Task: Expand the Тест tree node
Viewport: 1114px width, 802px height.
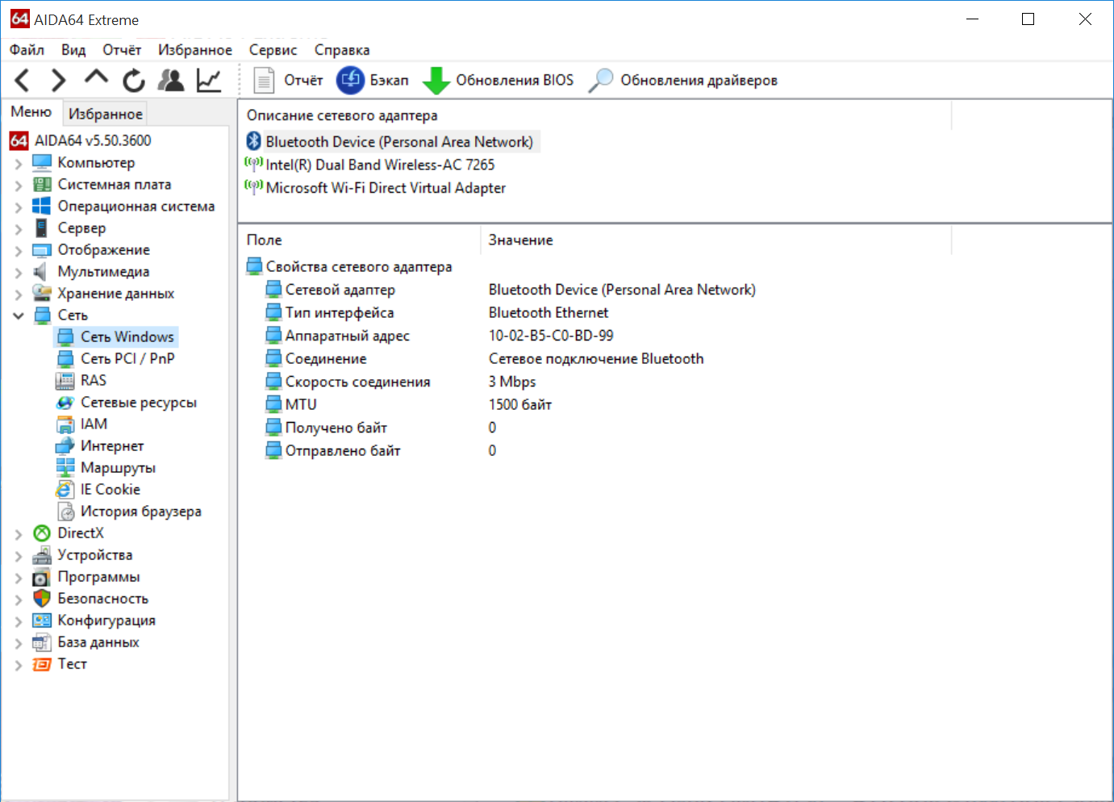Action: [x=18, y=664]
